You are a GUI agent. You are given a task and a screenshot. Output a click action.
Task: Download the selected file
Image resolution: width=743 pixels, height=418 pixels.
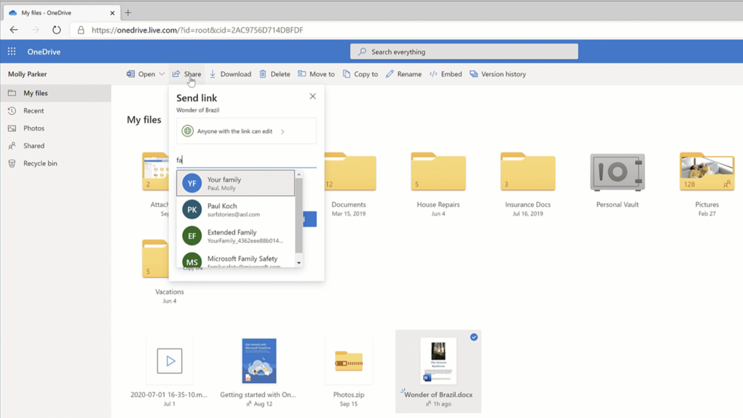[230, 74]
